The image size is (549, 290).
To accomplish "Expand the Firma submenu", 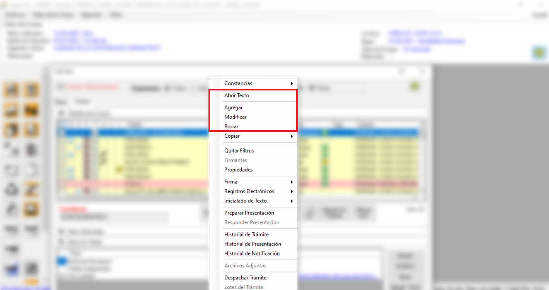I will pos(231,182).
